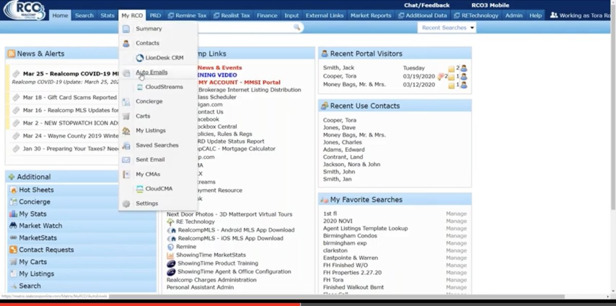Click the Settings gear icon in the menu
The width and height of the screenshot is (616, 306).
126,203
